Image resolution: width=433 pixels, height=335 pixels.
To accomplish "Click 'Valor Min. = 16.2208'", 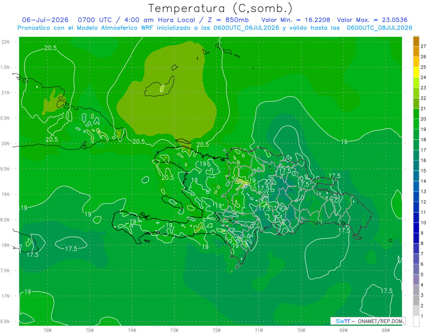I will coord(296,20).
